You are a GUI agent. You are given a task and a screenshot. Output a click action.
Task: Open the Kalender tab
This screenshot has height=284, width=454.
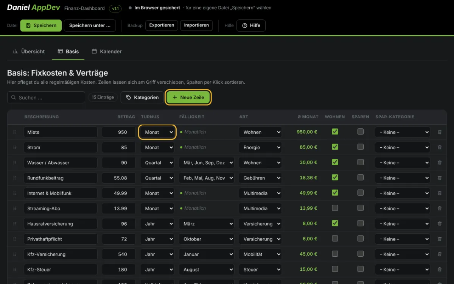pos(107,51)
